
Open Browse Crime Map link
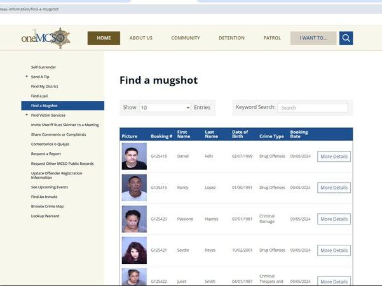(x=47, y=206)
